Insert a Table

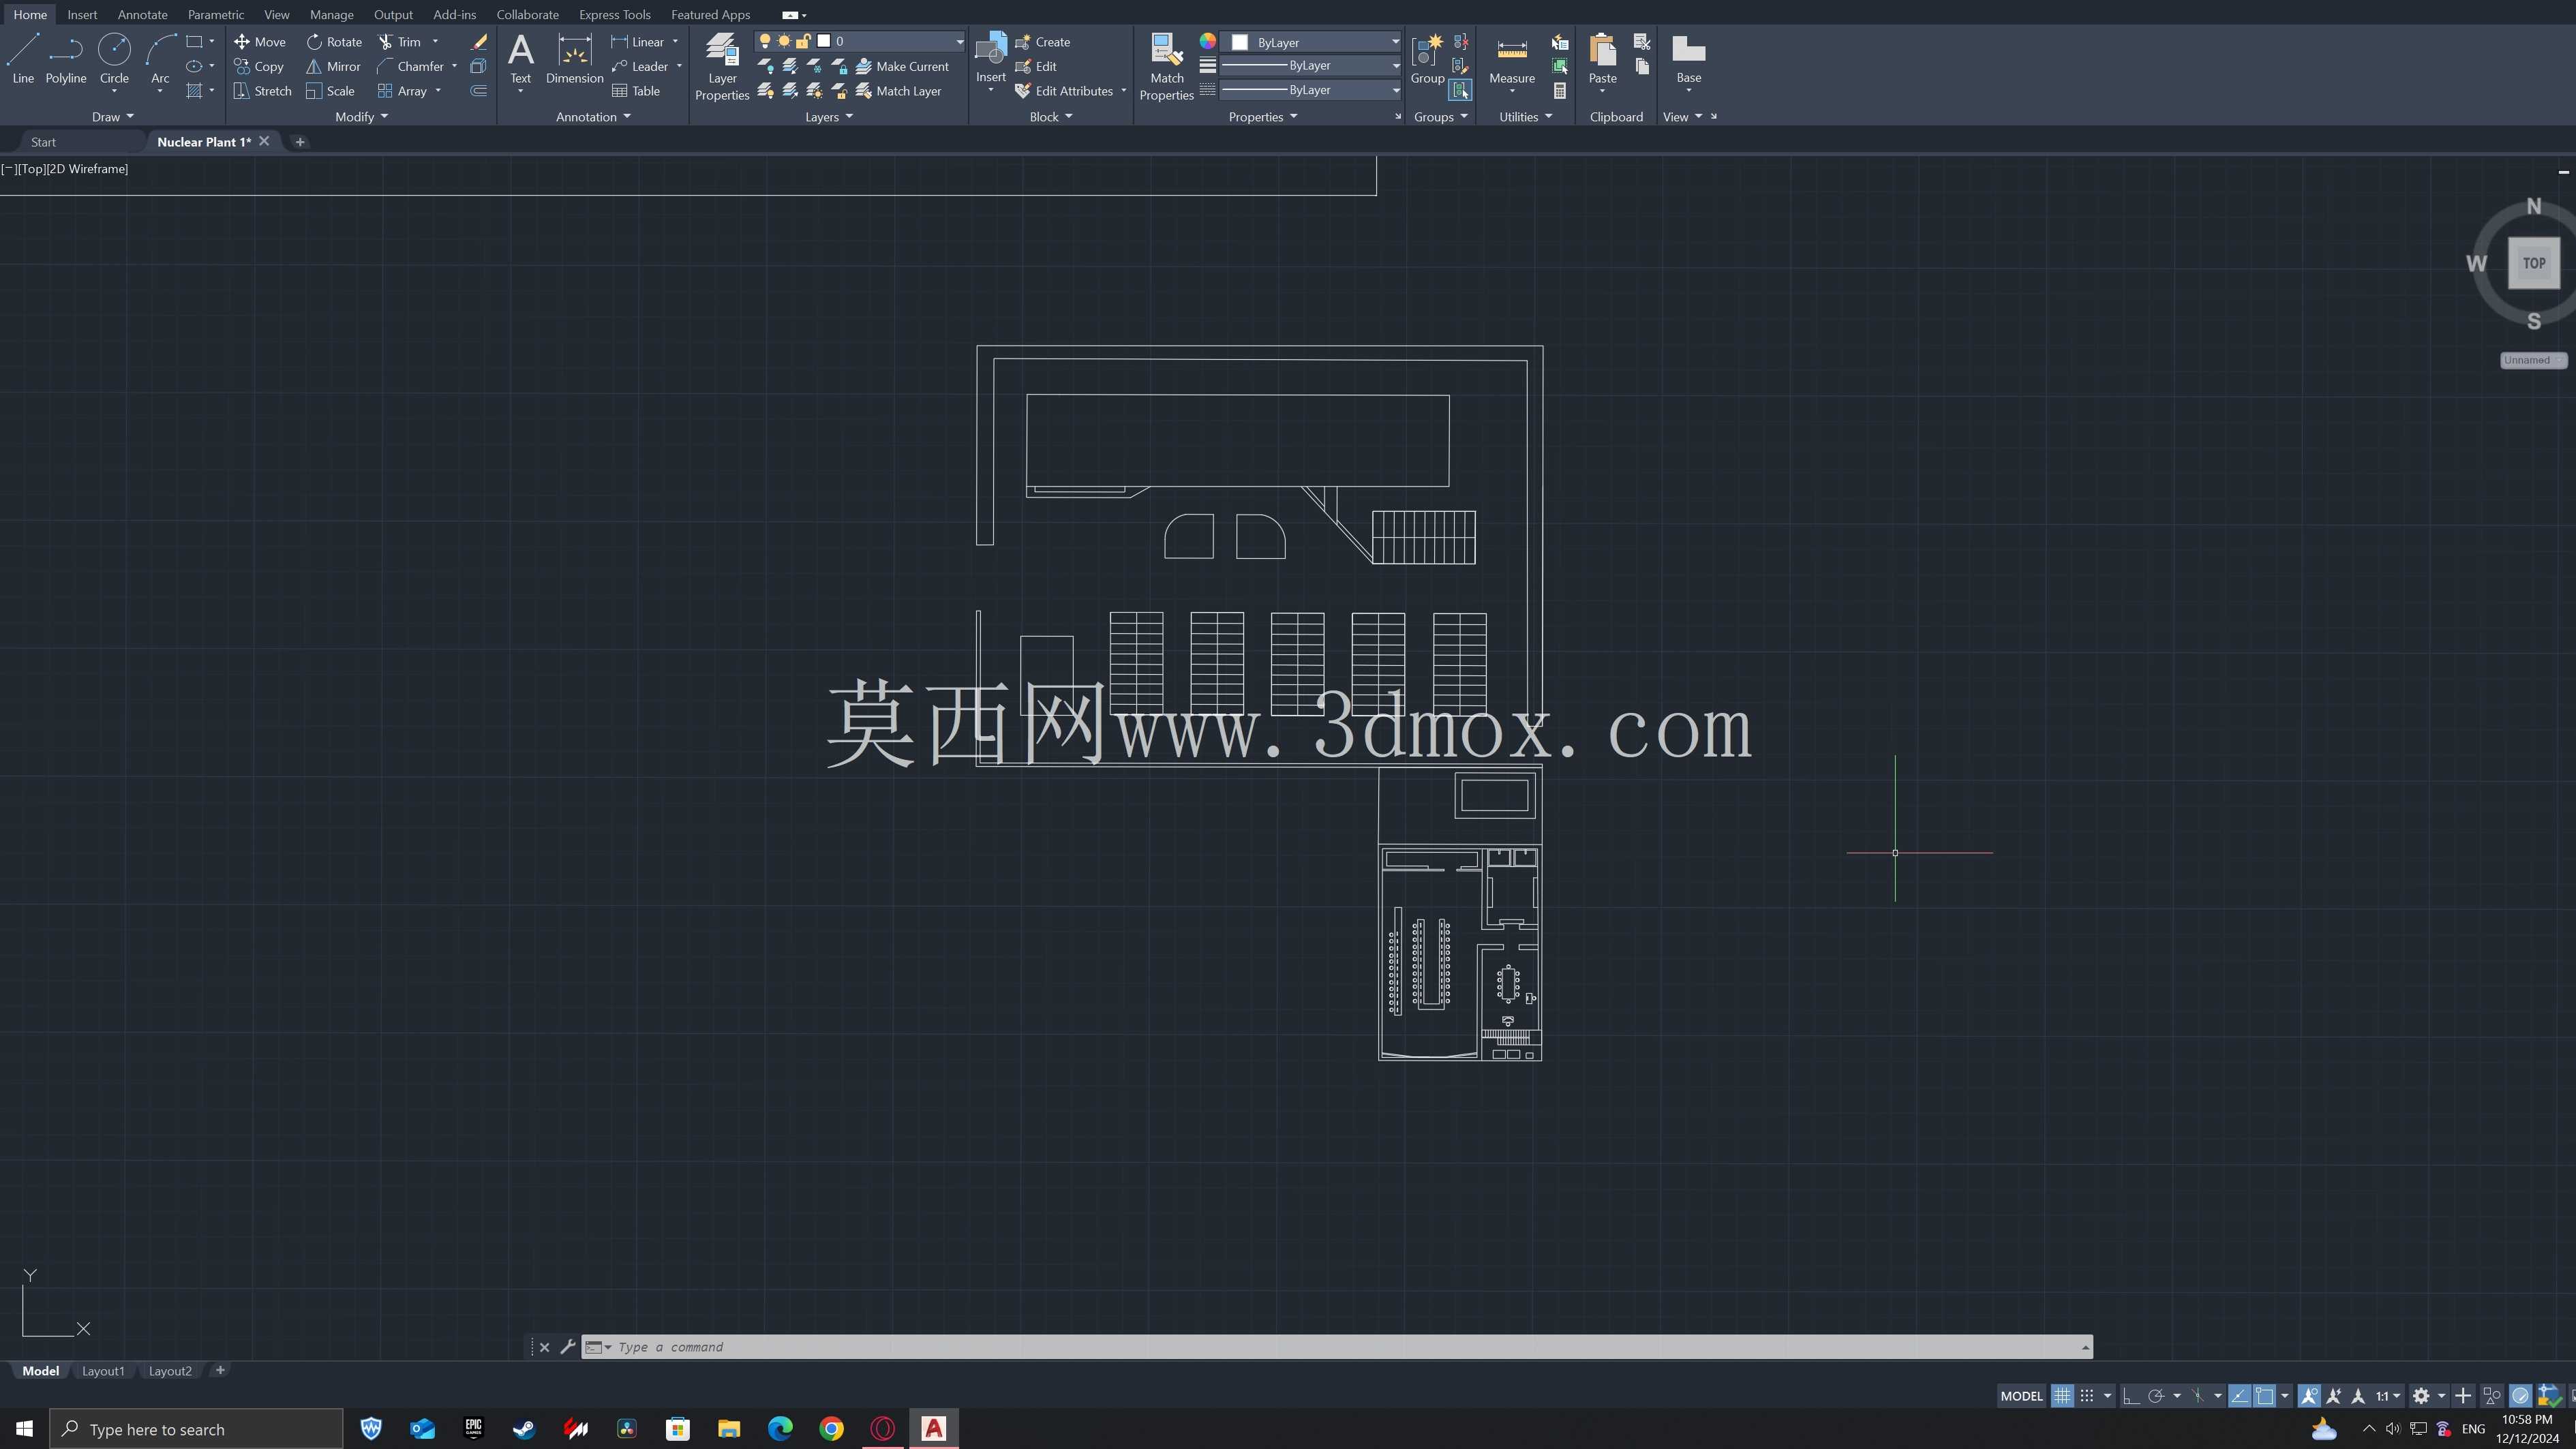(636, 91)
